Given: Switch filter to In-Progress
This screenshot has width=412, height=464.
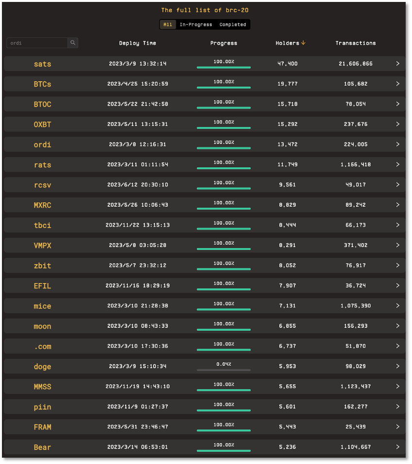Looking at the screenshot, I should (x=196, y=24).
